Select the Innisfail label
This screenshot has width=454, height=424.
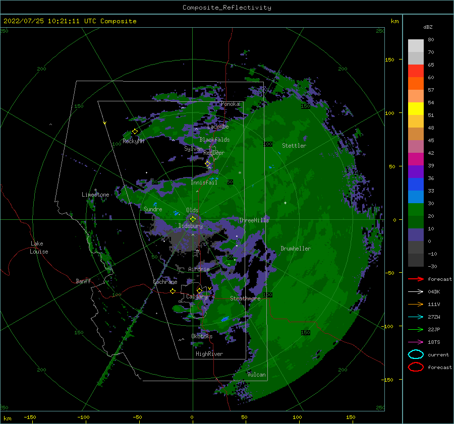pos(204,183)
